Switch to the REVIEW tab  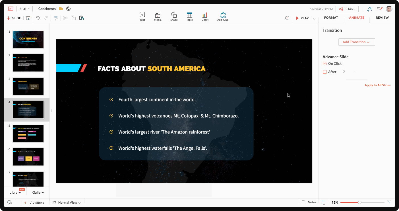[x=382, y=18]
